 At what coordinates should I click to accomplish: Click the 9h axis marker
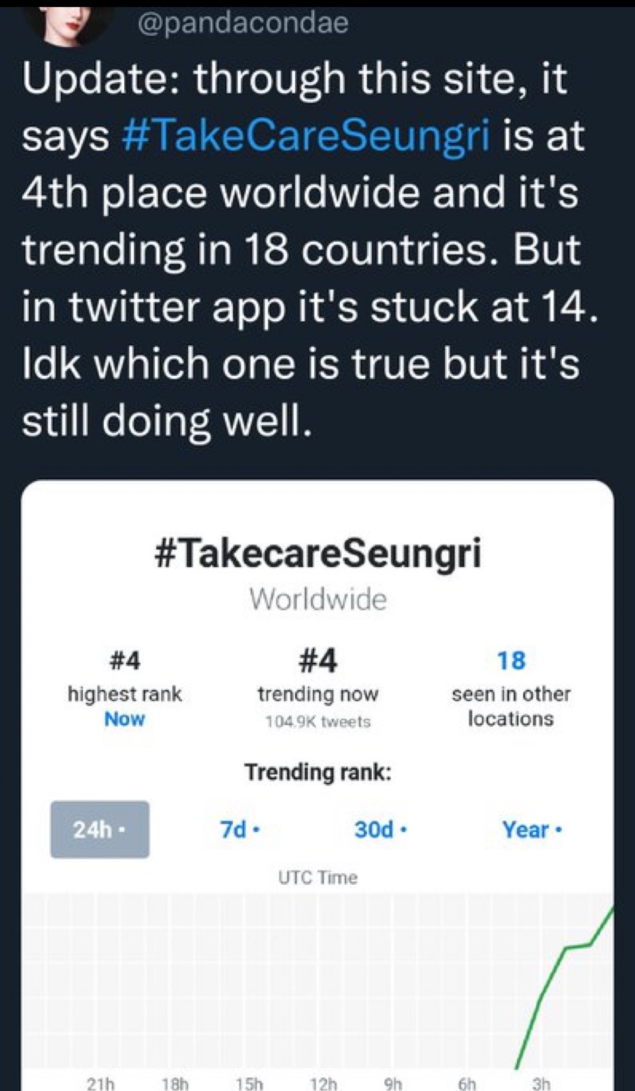[x=394, y=1084]
